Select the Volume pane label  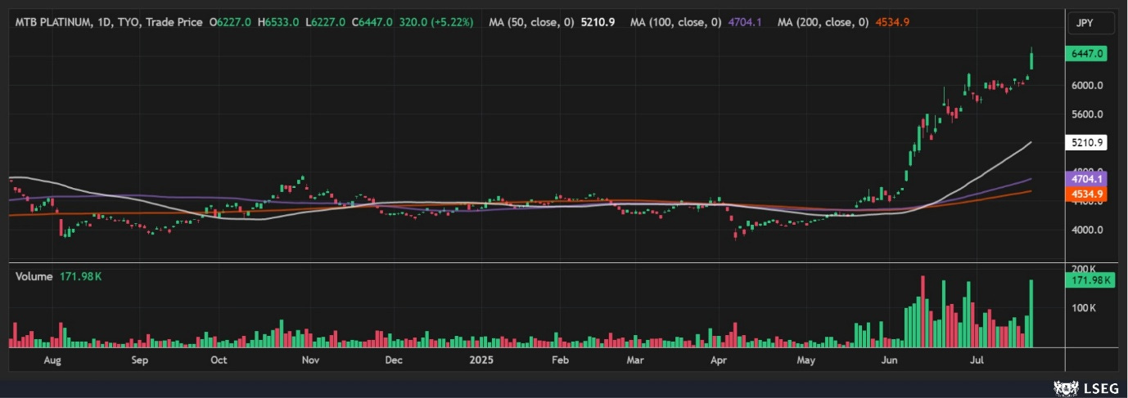[34, 277]
